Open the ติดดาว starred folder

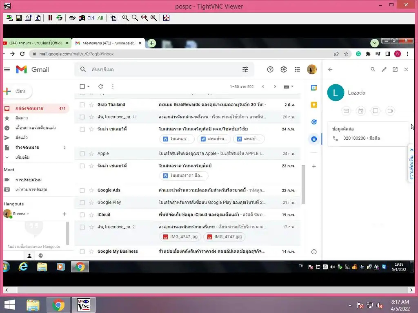point(21,118)
